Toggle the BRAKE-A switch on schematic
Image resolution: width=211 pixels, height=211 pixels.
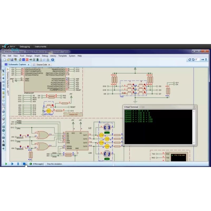click(24, 136)
